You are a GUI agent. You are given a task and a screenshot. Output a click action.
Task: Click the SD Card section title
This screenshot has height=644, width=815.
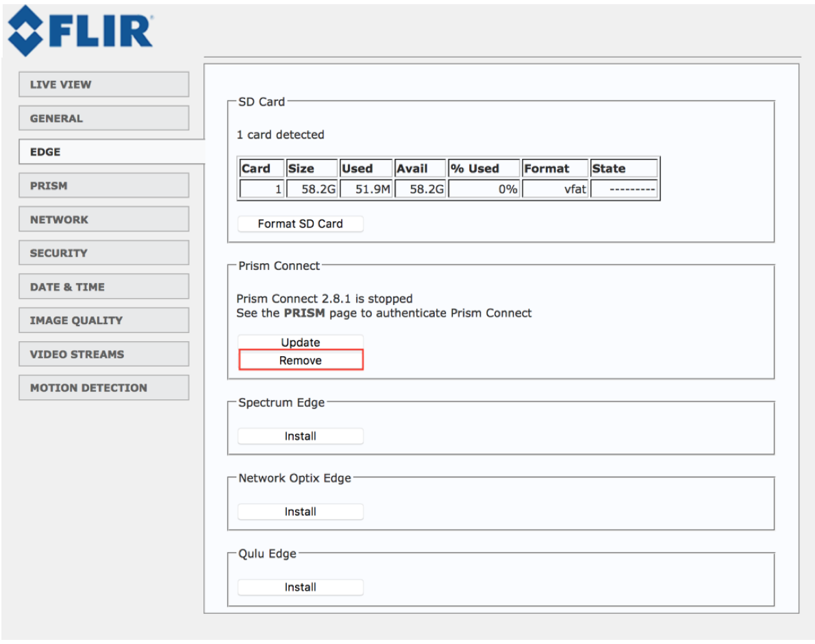tap(262, 101)
